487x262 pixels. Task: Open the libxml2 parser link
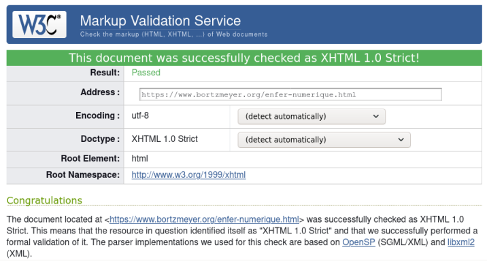(x=461, y=242)
